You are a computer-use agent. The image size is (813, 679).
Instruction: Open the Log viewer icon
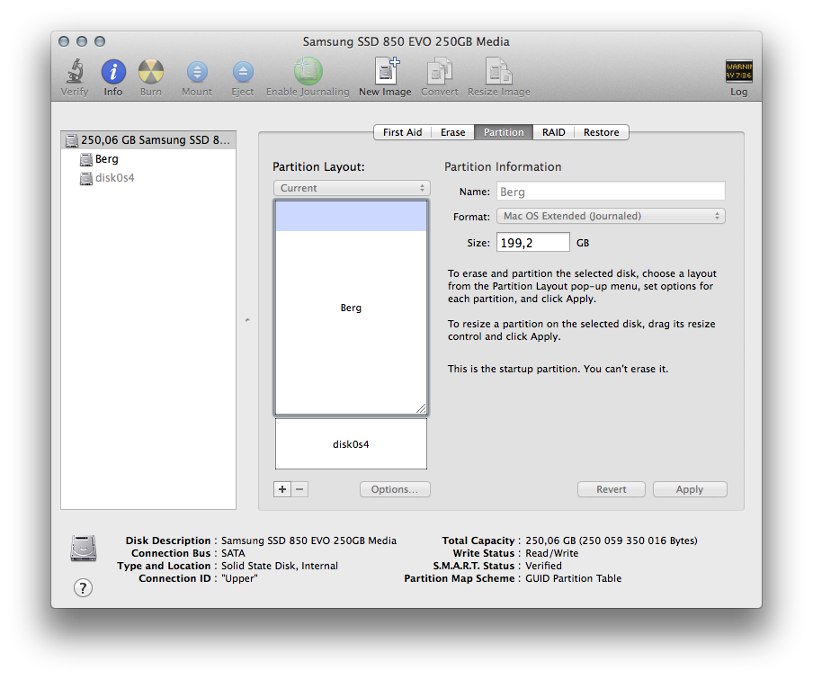click(x=739, y=72)
